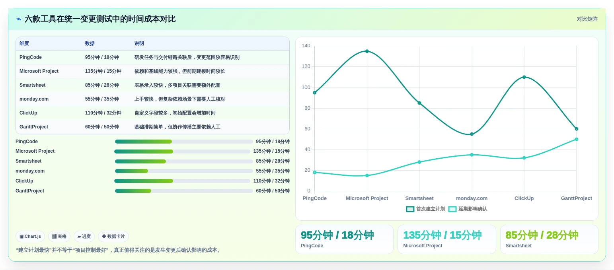Open the Microsoft Project data card
The image size is (614, 270).
447,239
